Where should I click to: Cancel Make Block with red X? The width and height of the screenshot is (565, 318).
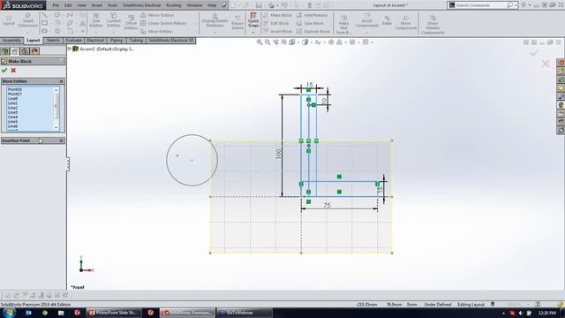pyautogui.click(x=13, y=70)
